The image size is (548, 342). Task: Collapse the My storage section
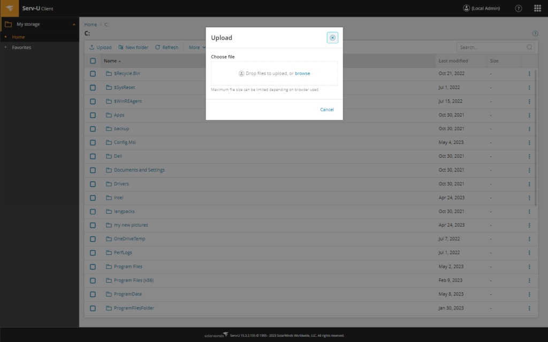tap(74, 24)
